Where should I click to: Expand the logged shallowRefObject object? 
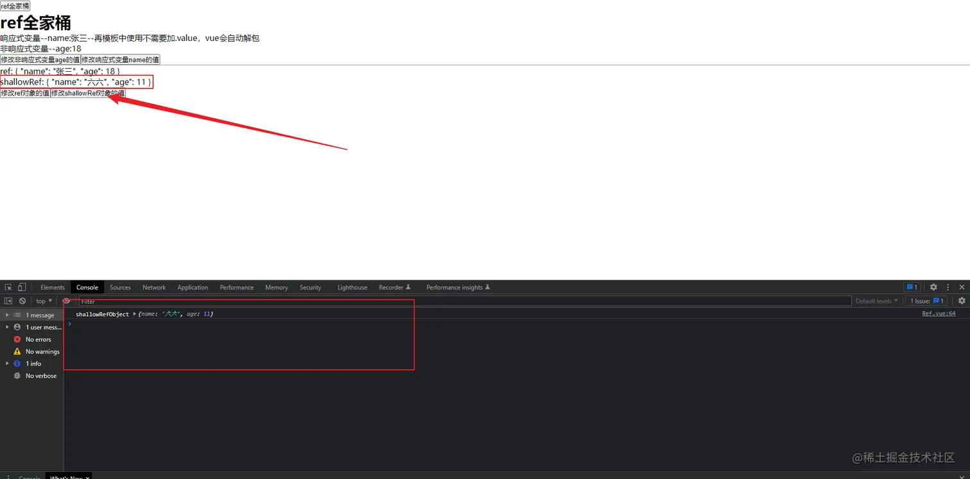(134, 314)
